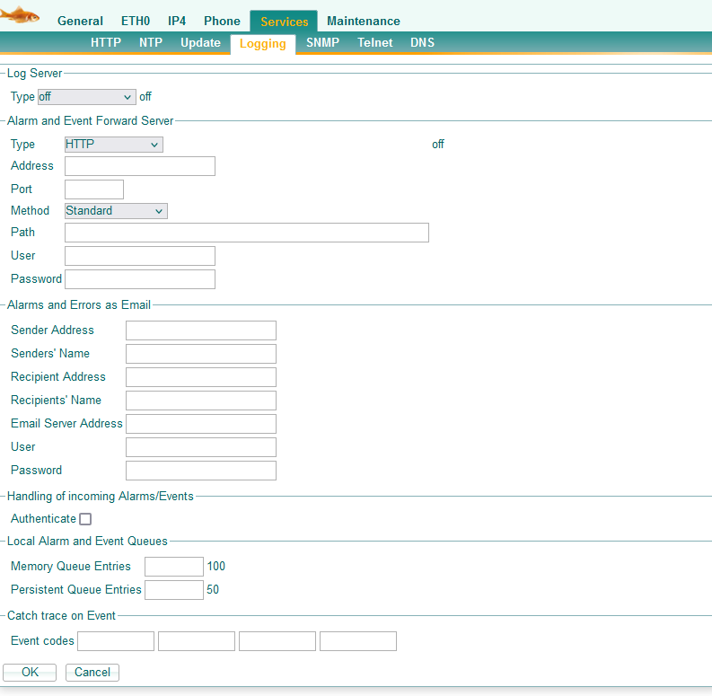Click the Path input field

point(247,233)
